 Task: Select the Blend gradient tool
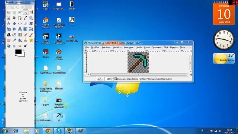20,35
